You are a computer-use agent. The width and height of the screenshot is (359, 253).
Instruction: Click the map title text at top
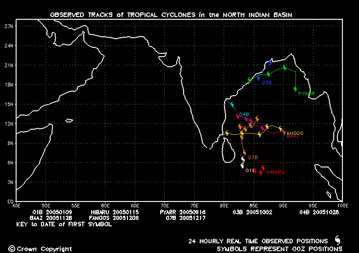point(171,15)
